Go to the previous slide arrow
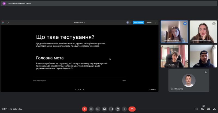The height and width of the screenshot is (113, 218). (75, 89)
